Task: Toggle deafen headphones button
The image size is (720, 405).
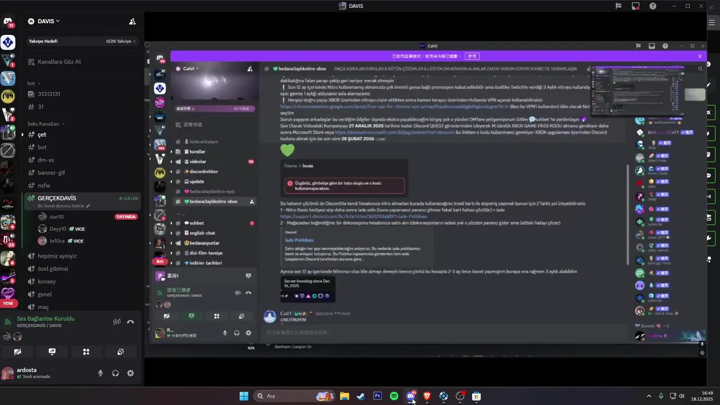Action: pos(115,373)
